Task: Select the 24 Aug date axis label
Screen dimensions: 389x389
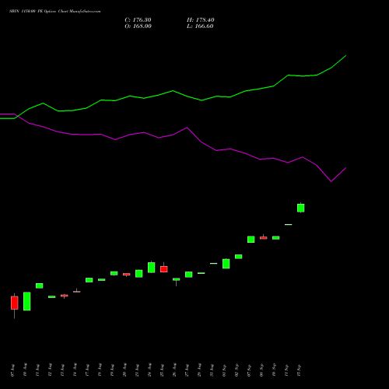Action: click(150, 370)
